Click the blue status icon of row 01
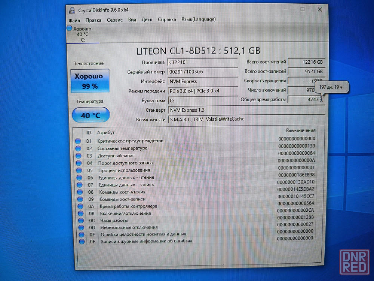 [x=78, y=141]
